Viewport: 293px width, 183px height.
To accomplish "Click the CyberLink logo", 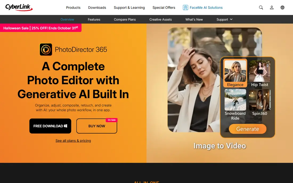I will click(19, 7).
